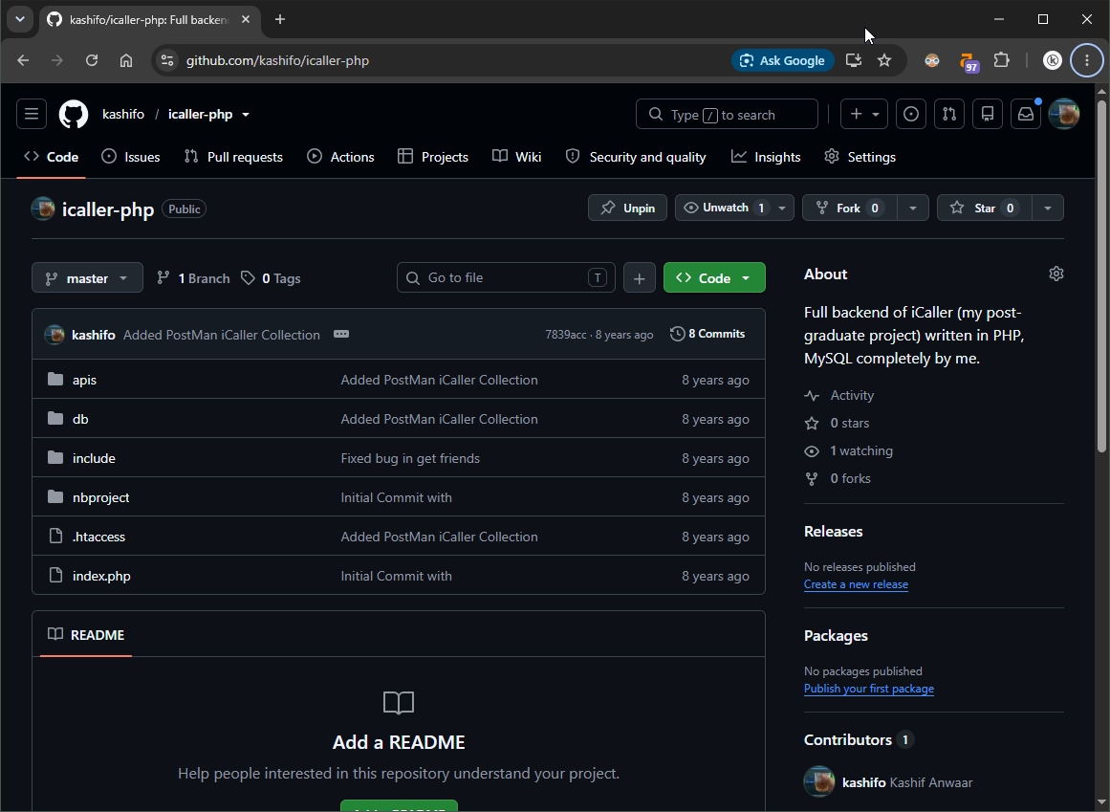Open the index.php file

101,577
